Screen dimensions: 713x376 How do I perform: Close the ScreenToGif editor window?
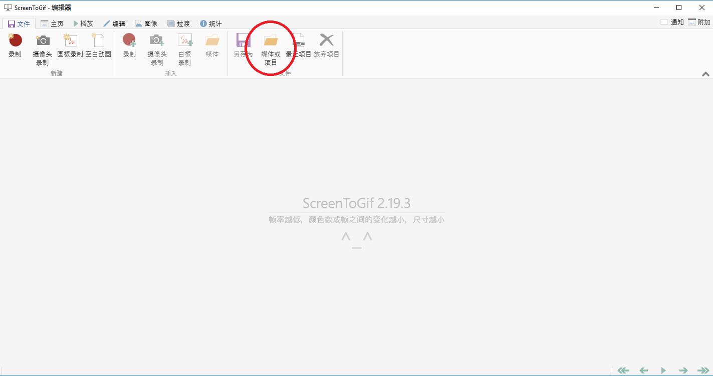click(702, 7)
